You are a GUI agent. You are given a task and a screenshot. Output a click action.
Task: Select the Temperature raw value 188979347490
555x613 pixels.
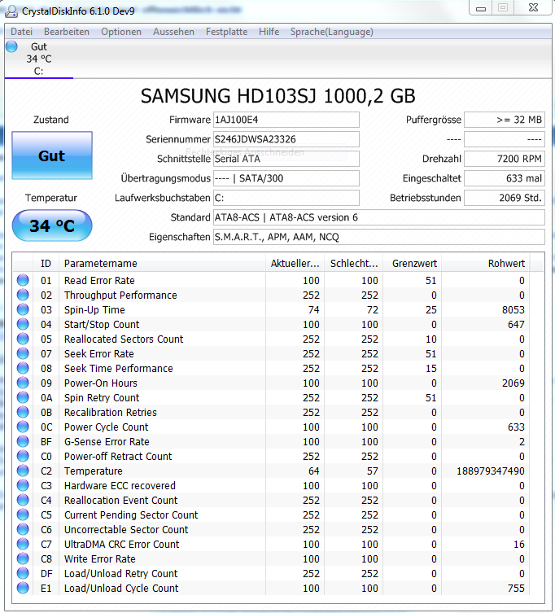coord(491,471)
